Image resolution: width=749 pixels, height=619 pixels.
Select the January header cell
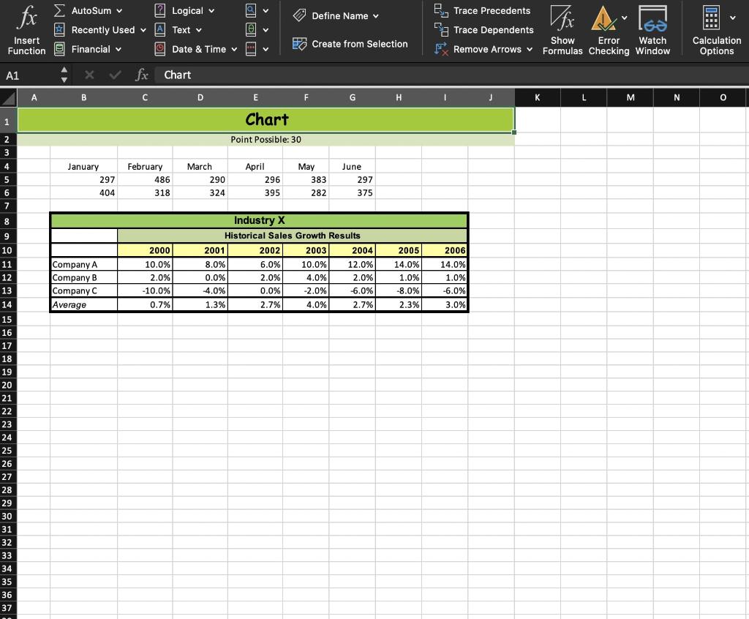tap(83, 166)
